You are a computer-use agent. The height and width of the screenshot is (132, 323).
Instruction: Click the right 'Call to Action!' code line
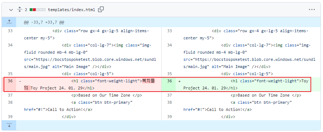coord(217,109)
